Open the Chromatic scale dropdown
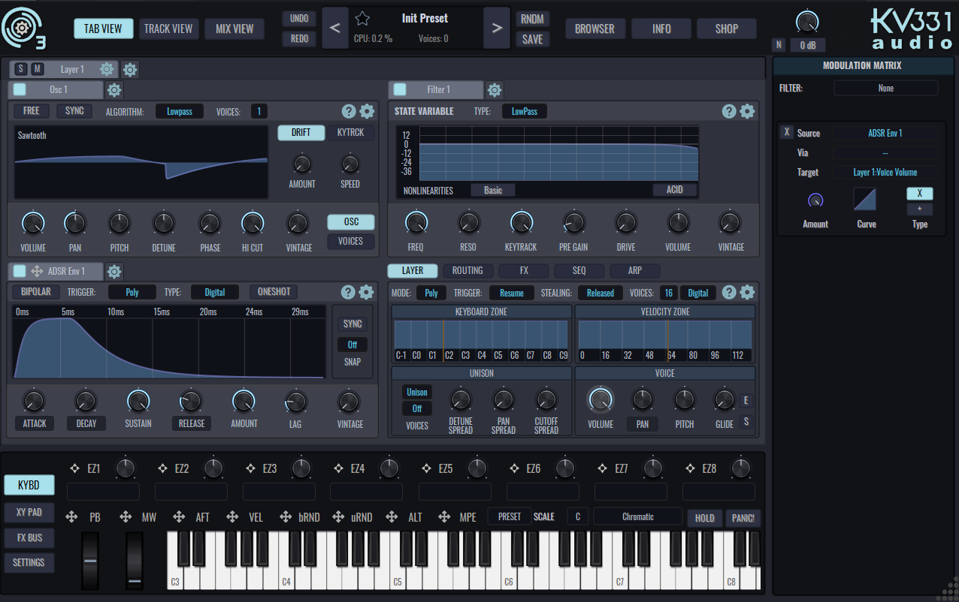This screenshot has width=959, height=602. point(637,516)
